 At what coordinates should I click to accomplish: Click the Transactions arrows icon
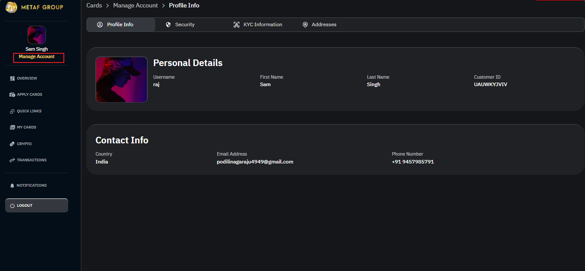[x=12, y=160]
